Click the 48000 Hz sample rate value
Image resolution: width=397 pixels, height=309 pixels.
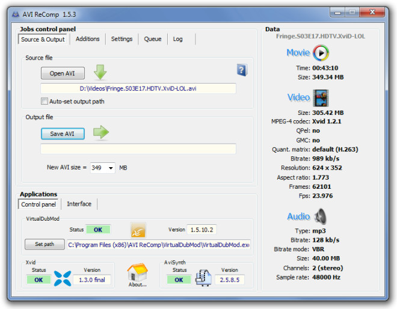pos(327,277)
